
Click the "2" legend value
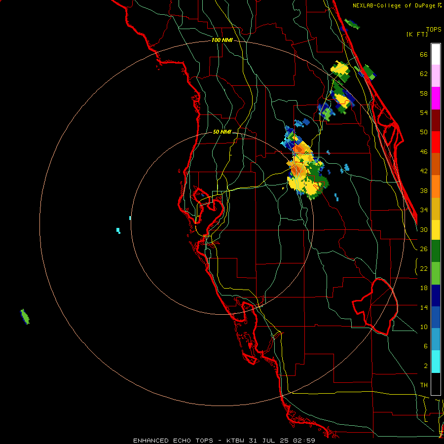[x=425, y=366]
